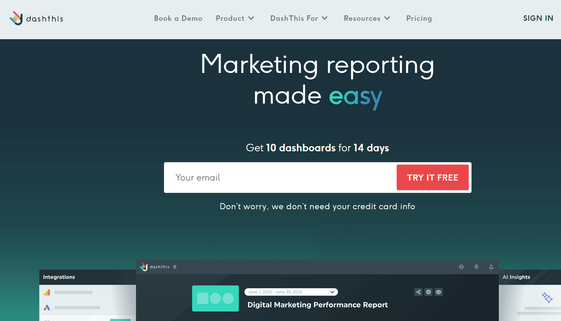The height and width of the screenshot is (321, 561).
Task: Click the Google Ads integration icon
Action: (47, 307)
